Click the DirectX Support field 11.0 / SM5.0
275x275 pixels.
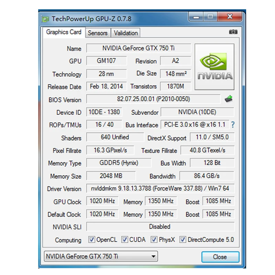coord(212,137)
